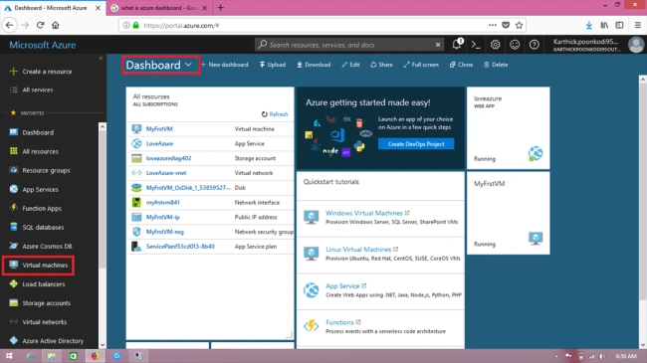
Task: Open the Firefox page actions ellipsis menu
Action: point(493,25)
